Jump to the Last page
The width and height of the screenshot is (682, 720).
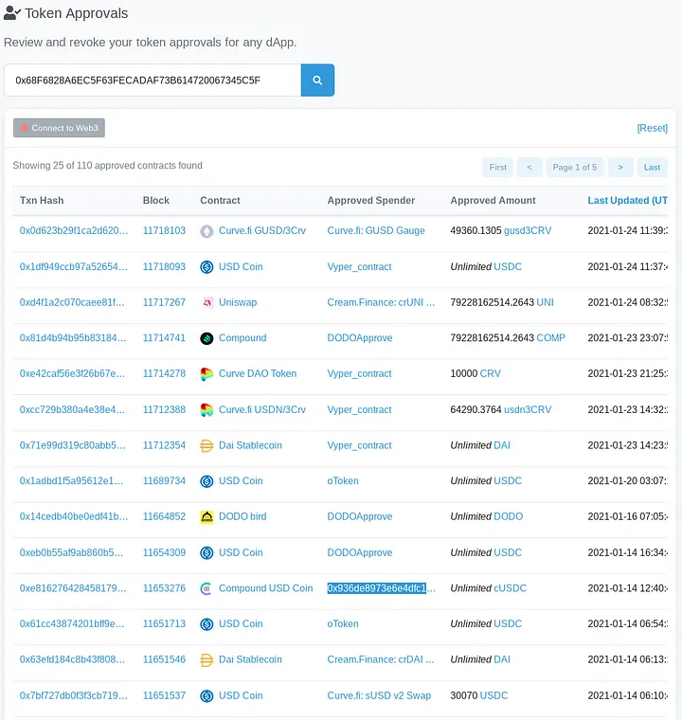tap(652, 168)
